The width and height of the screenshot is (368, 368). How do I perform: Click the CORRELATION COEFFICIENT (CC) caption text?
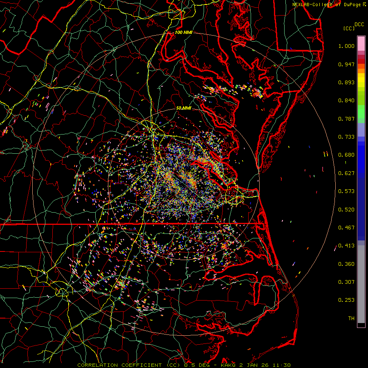click(128, 365)
